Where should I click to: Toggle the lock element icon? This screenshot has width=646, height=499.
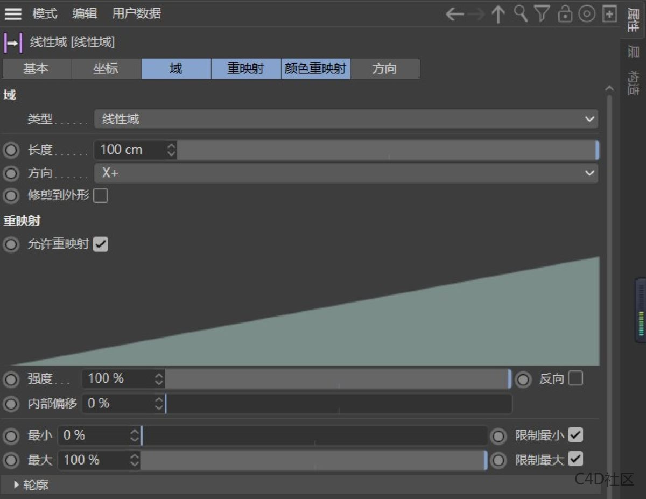(565, 15)
